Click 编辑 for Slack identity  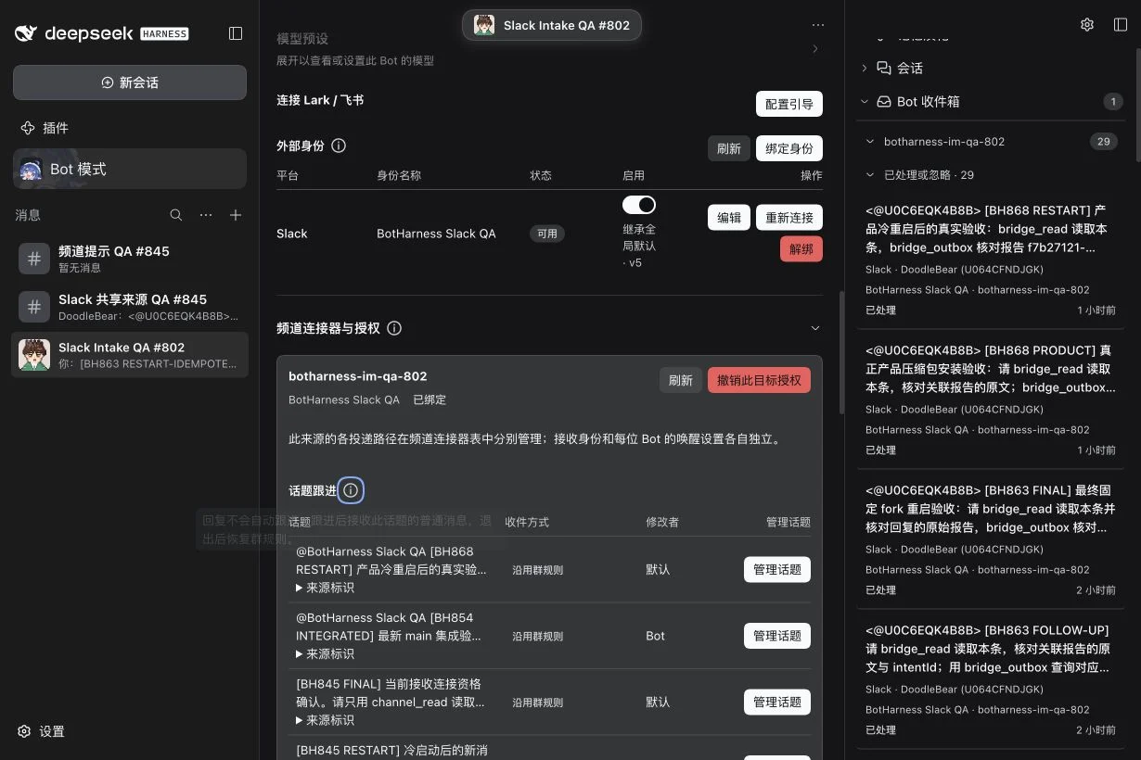click(729, 218)
